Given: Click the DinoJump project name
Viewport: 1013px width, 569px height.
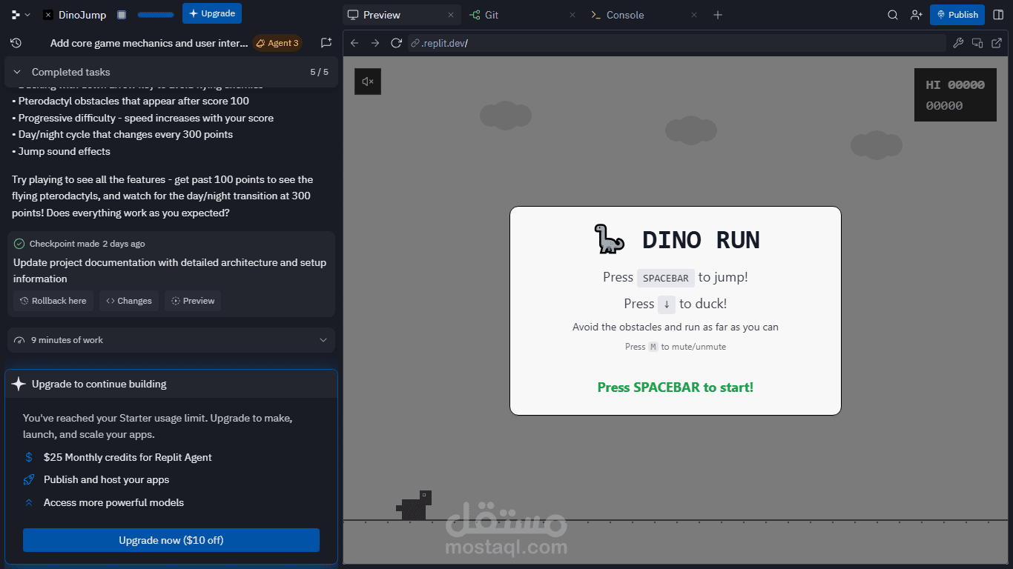Looking at the screenshot, I should (82, 15).
